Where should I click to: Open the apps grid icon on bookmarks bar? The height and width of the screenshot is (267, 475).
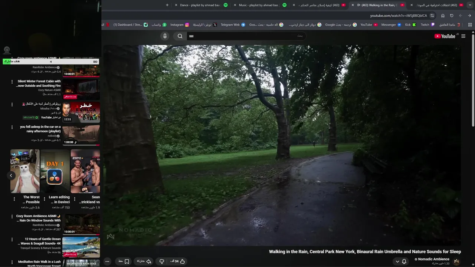470,25
